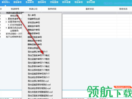Open 查找单号 from the toolbar
The width and height of the screenshot is (132, 99).
(42, 2)
